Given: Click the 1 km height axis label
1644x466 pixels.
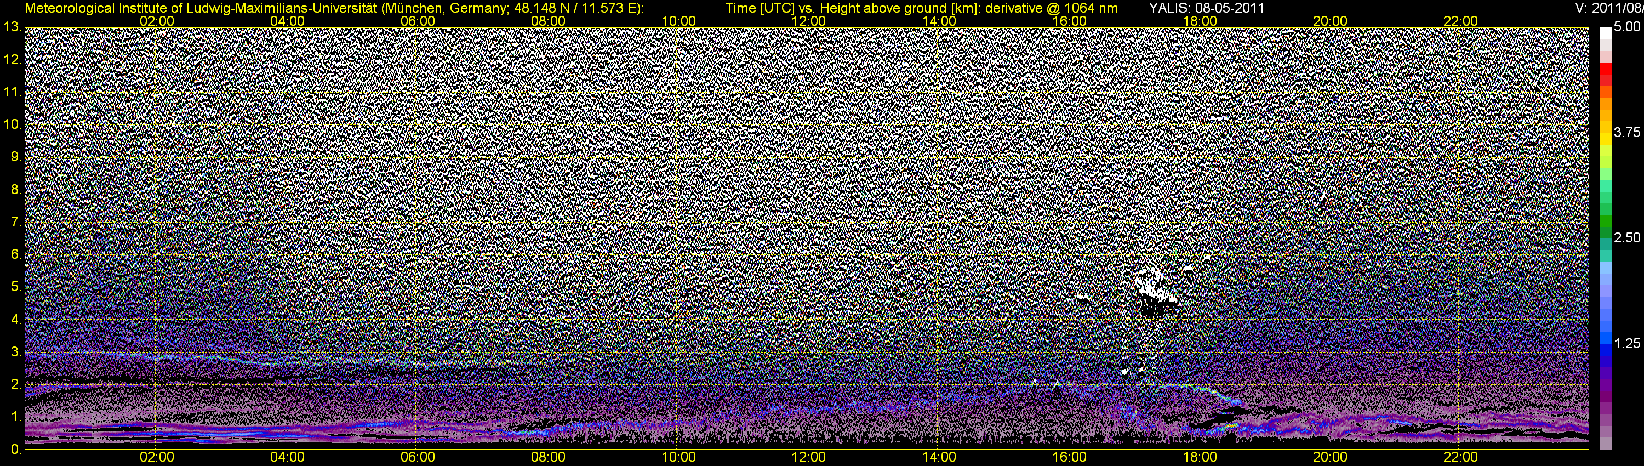Looking at the screenshot, I should pos(16,417).
